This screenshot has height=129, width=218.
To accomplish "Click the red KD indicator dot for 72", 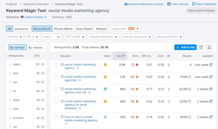I will pyautogui.click(x=137, y=65).
